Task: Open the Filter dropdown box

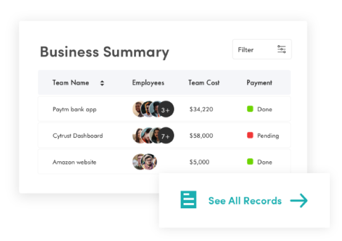Action: click(262, 49)
